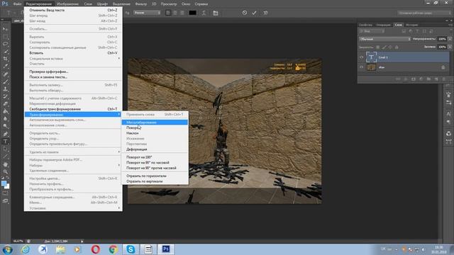Select the Zoom tool in toolbox
Image resolution: width=454 pixels, height=255 pixels.
click(x=5, y=171)
